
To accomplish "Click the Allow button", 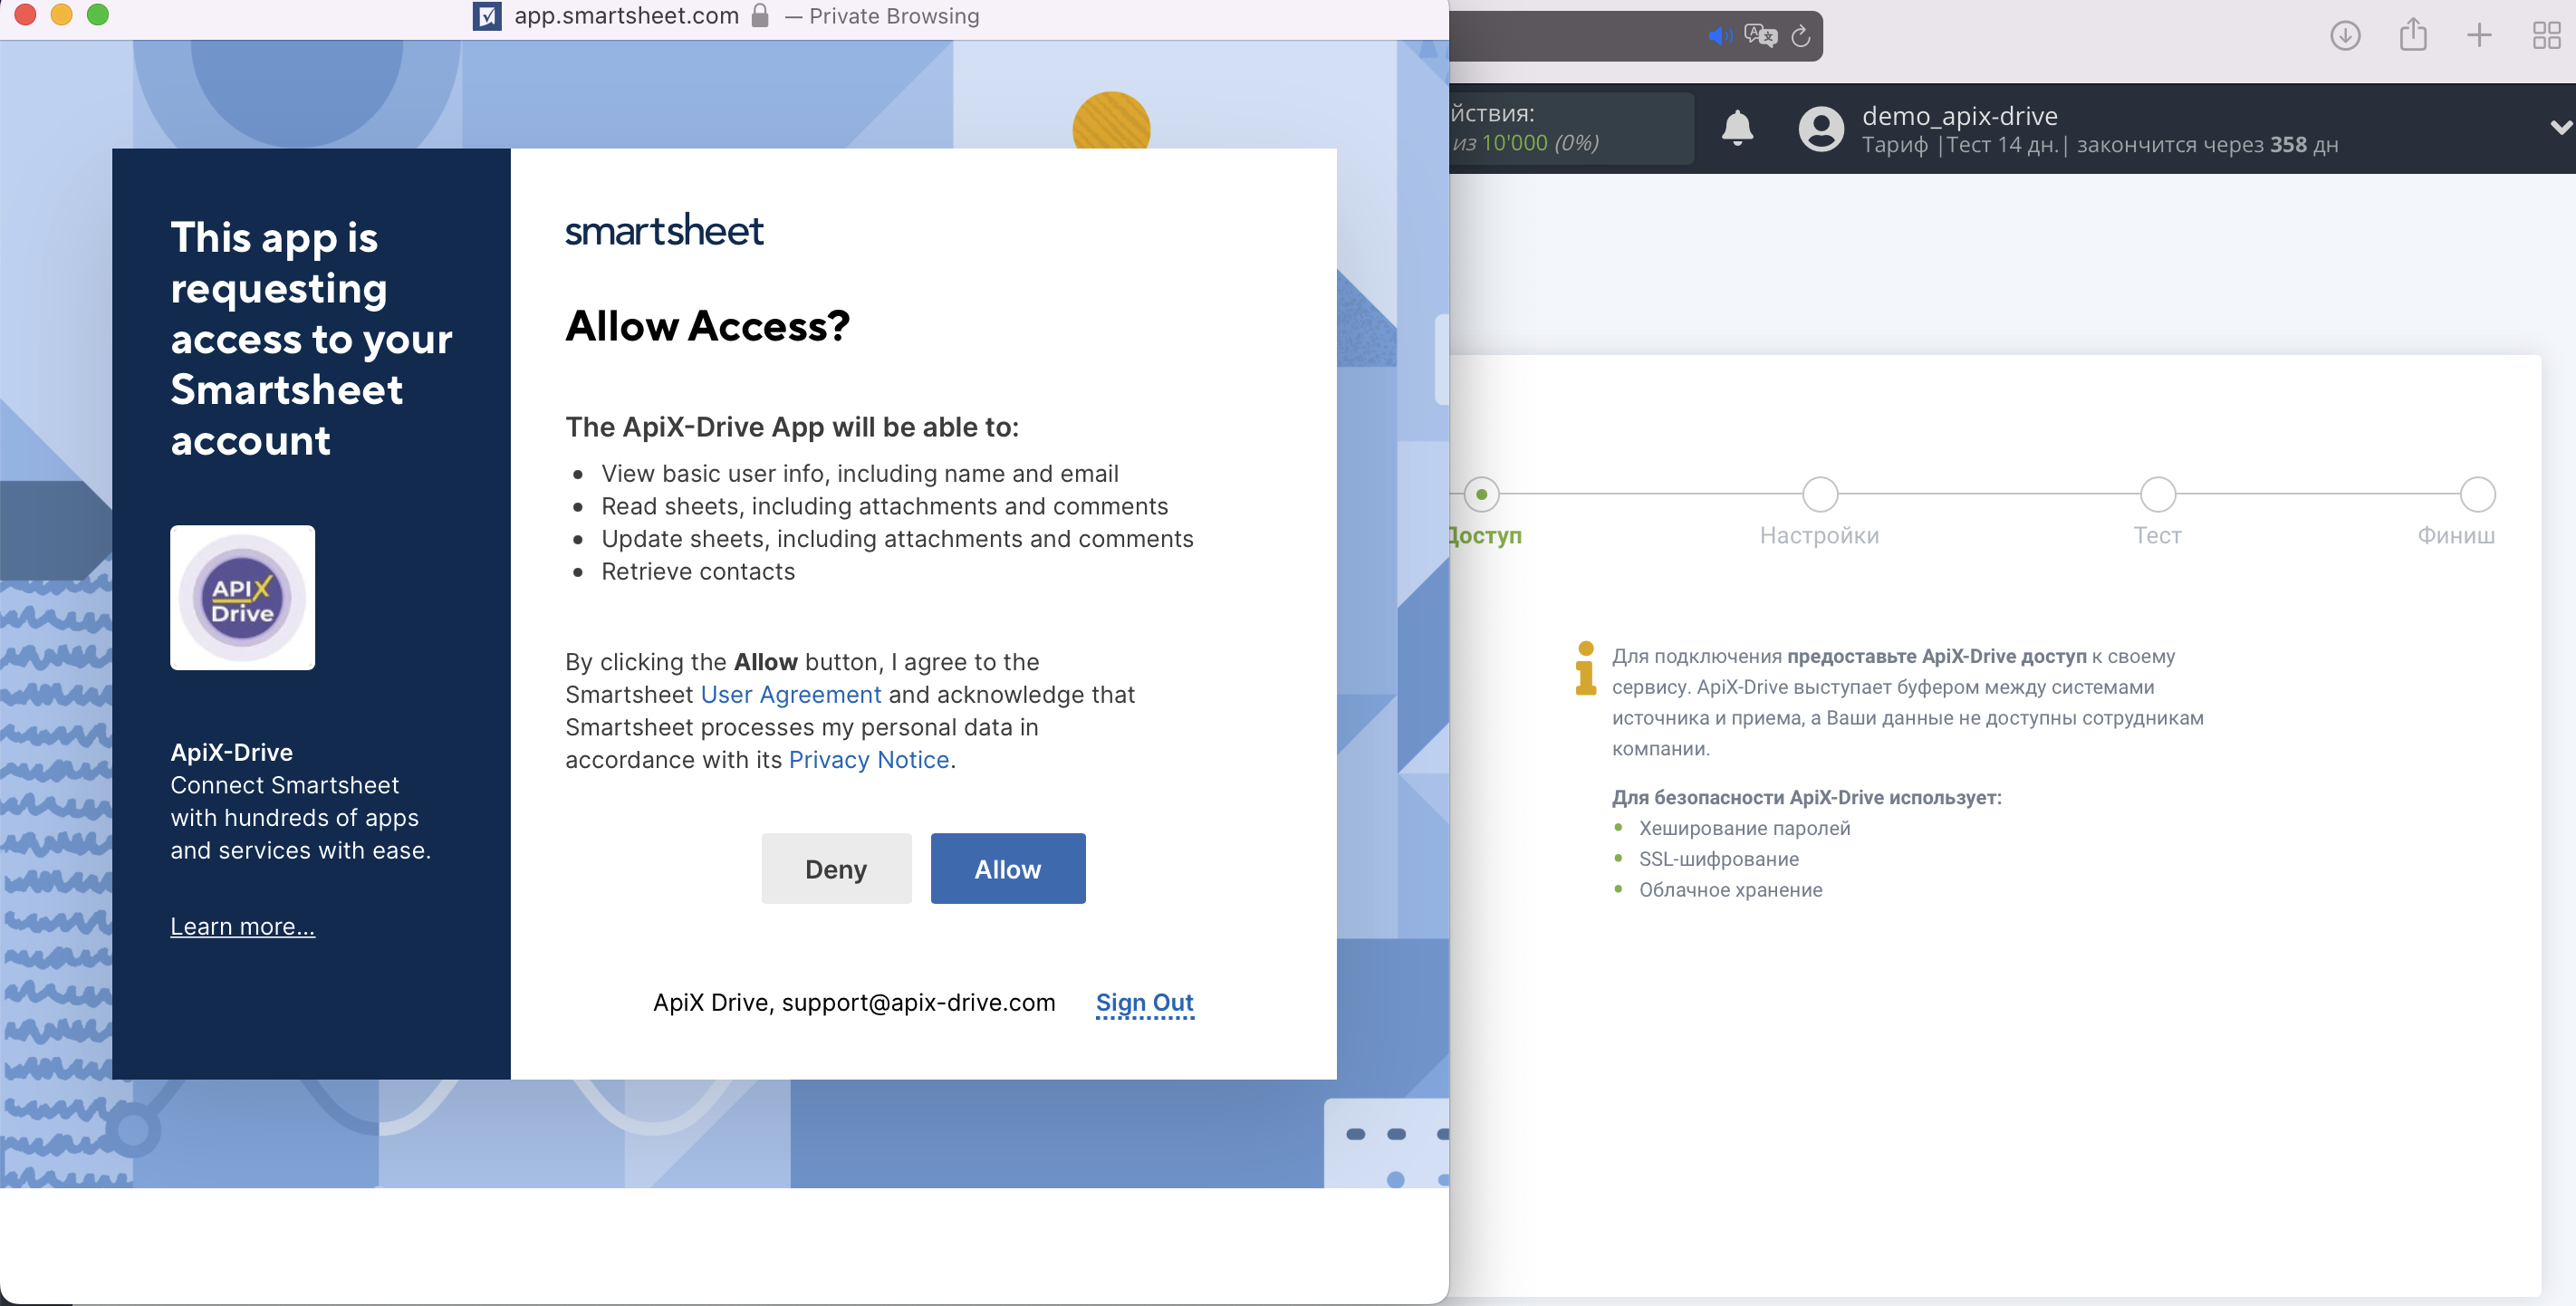I will pos(1008,868).
